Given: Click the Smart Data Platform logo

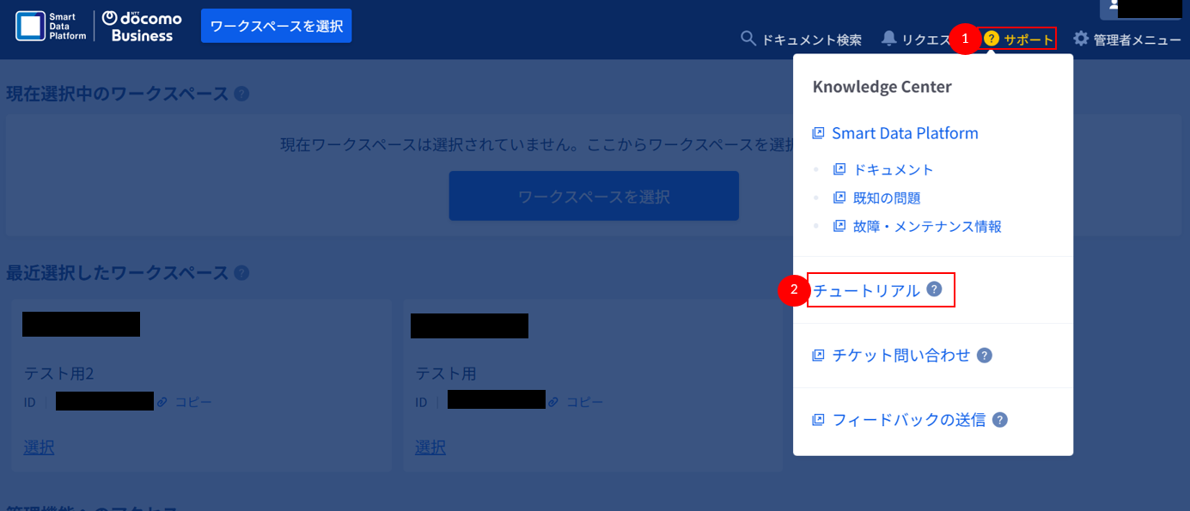Looking at the screenshot, I should click(x=51, y=27).
